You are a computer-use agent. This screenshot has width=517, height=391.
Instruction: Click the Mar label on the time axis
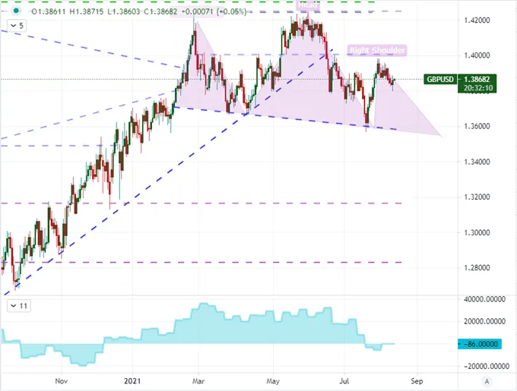(198, 381)
